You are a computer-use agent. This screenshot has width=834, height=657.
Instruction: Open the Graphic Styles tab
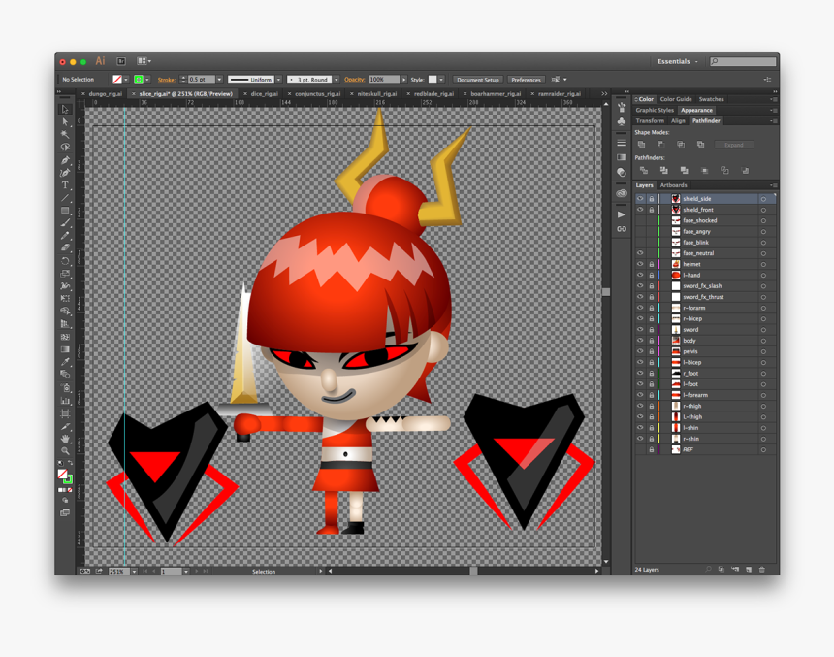coord(655,110)
